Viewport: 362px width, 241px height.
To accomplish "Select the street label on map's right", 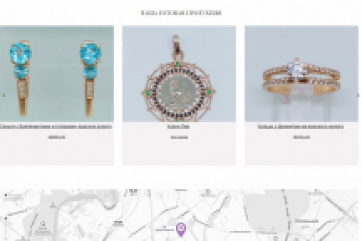I will pos(306,221).
